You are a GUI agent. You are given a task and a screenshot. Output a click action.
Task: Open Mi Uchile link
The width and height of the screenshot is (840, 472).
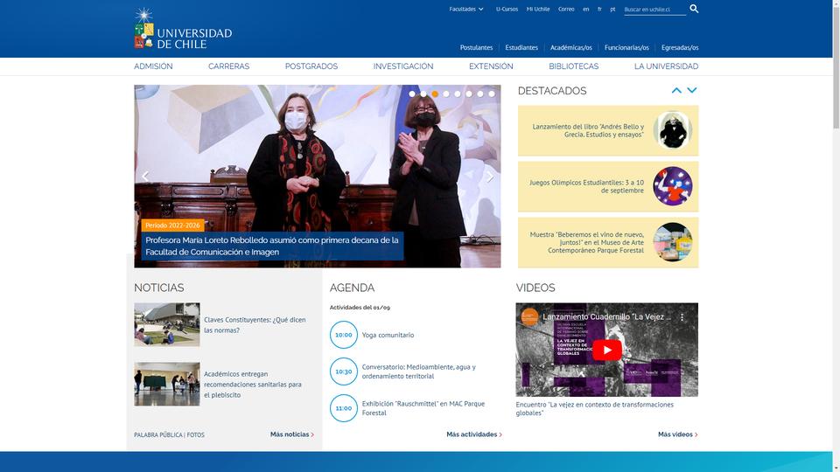point(538,9)
